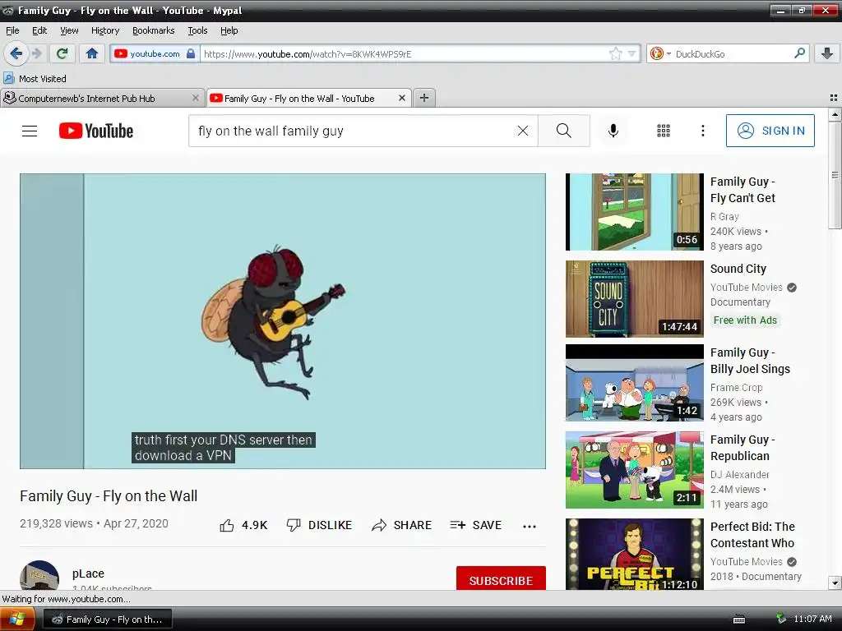The height and width of the screenshot is (631, 842).
Task: Close the Family Guy YouTube tab
Action: coord(401,99)
